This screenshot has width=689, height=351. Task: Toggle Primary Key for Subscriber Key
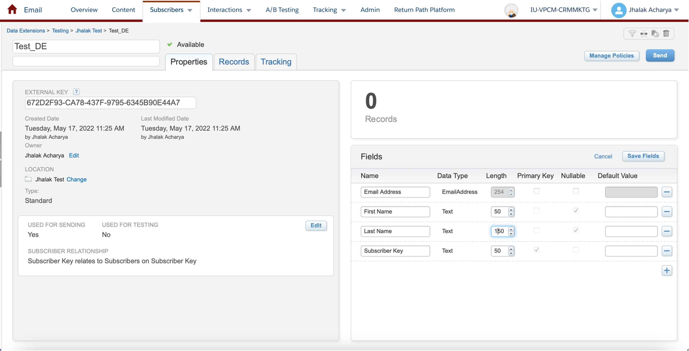536,250
